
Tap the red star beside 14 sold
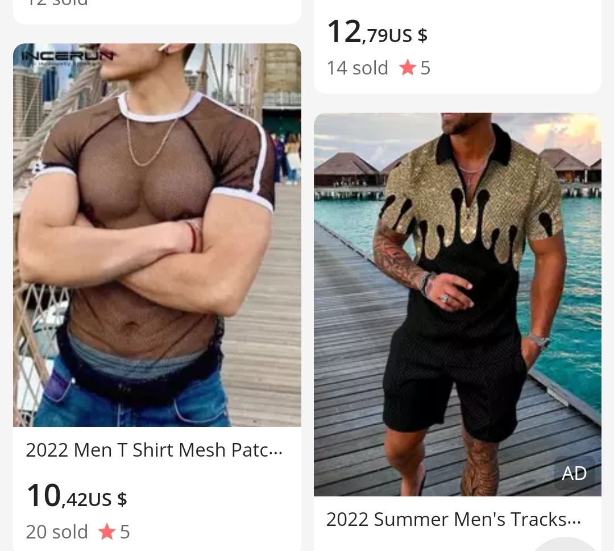point(408,68)
